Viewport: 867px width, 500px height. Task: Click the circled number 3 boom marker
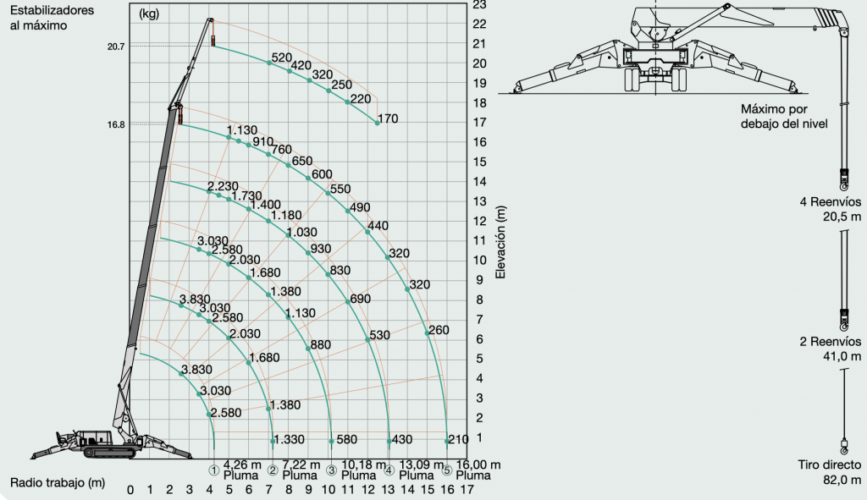(x=331, y=470)
